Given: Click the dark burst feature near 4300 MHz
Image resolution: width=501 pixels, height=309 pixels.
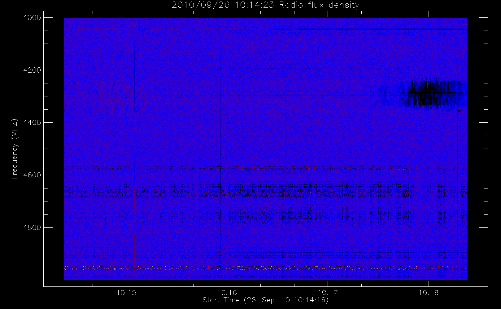Looking at the screenshot, I should click(x=429, y=94).
